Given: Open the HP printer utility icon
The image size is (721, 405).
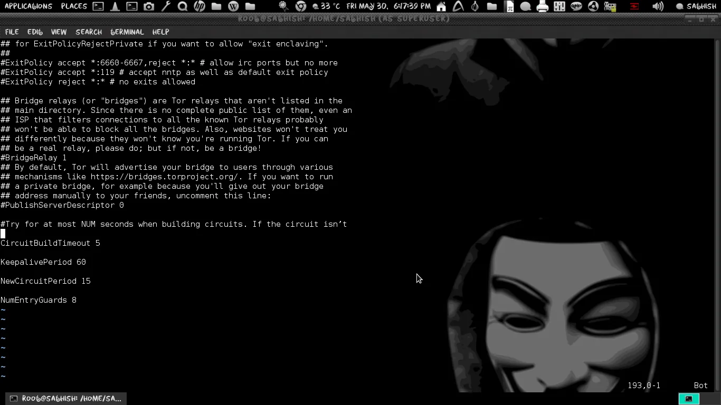Looking at the screenshot, I should tap(200, 6).
